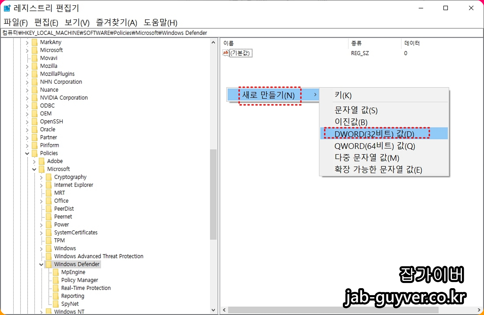This screenshot has height=315, width=484.
Task: Select the Windows key under Microsoft
Action: tap(65, 248)
